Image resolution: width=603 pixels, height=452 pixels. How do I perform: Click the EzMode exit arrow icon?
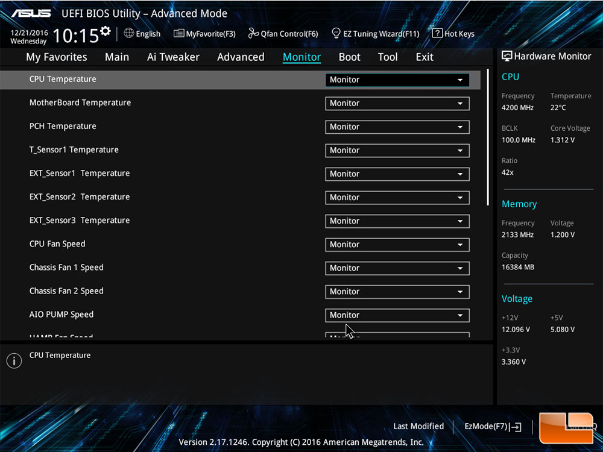(517, 427)
